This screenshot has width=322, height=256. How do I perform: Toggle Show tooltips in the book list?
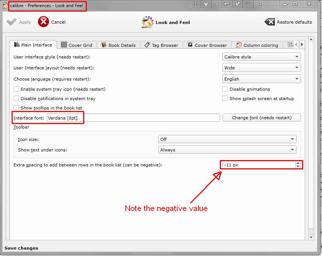pyautogui.click(x=16, y=108)
